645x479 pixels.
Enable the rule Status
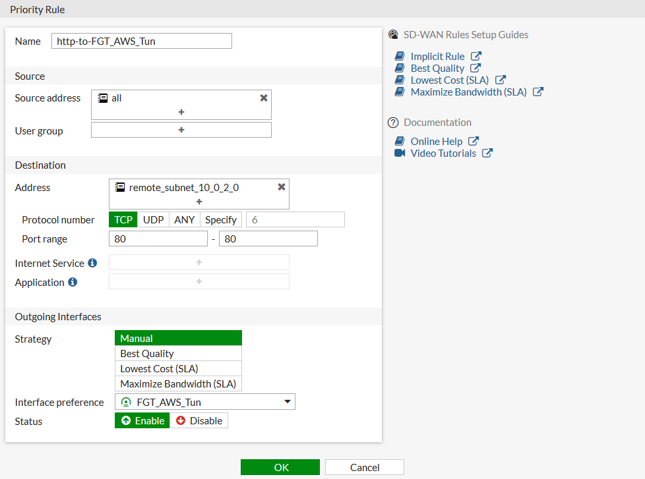click(141, 420)
